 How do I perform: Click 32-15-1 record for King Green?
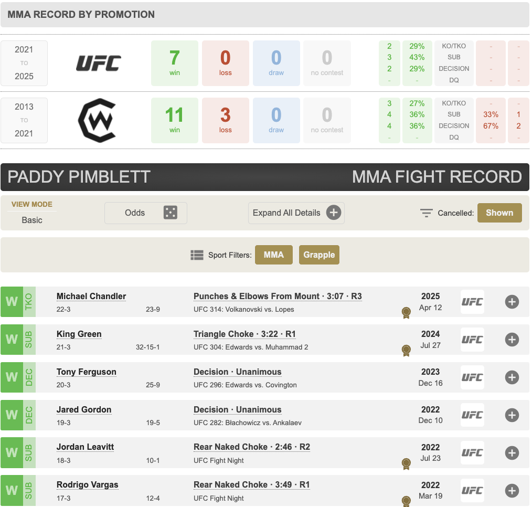coord(147,347)
